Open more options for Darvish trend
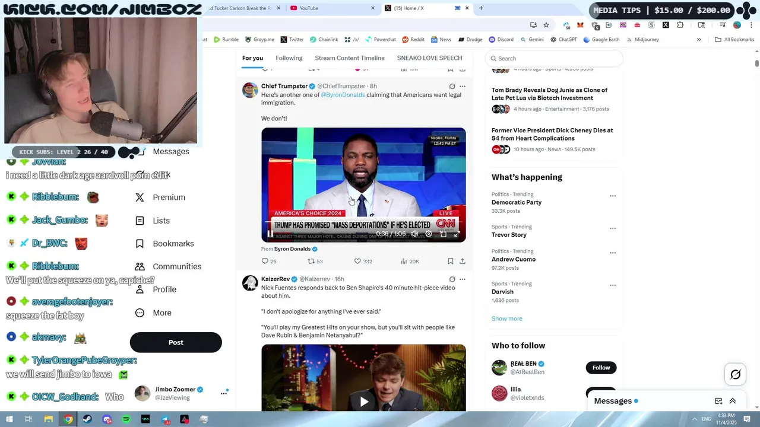Viewport: 760px width, 427px height. tap(613, 285)
